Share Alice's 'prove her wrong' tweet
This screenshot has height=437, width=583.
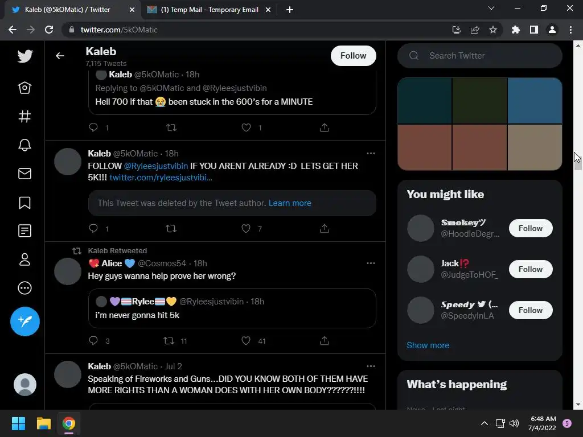click(325, 340)
